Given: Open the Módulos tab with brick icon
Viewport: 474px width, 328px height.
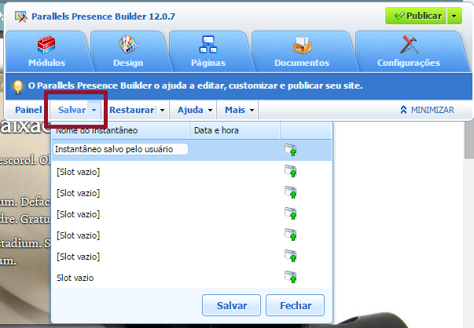Looking at the screenshot, I should coord(47,51).
